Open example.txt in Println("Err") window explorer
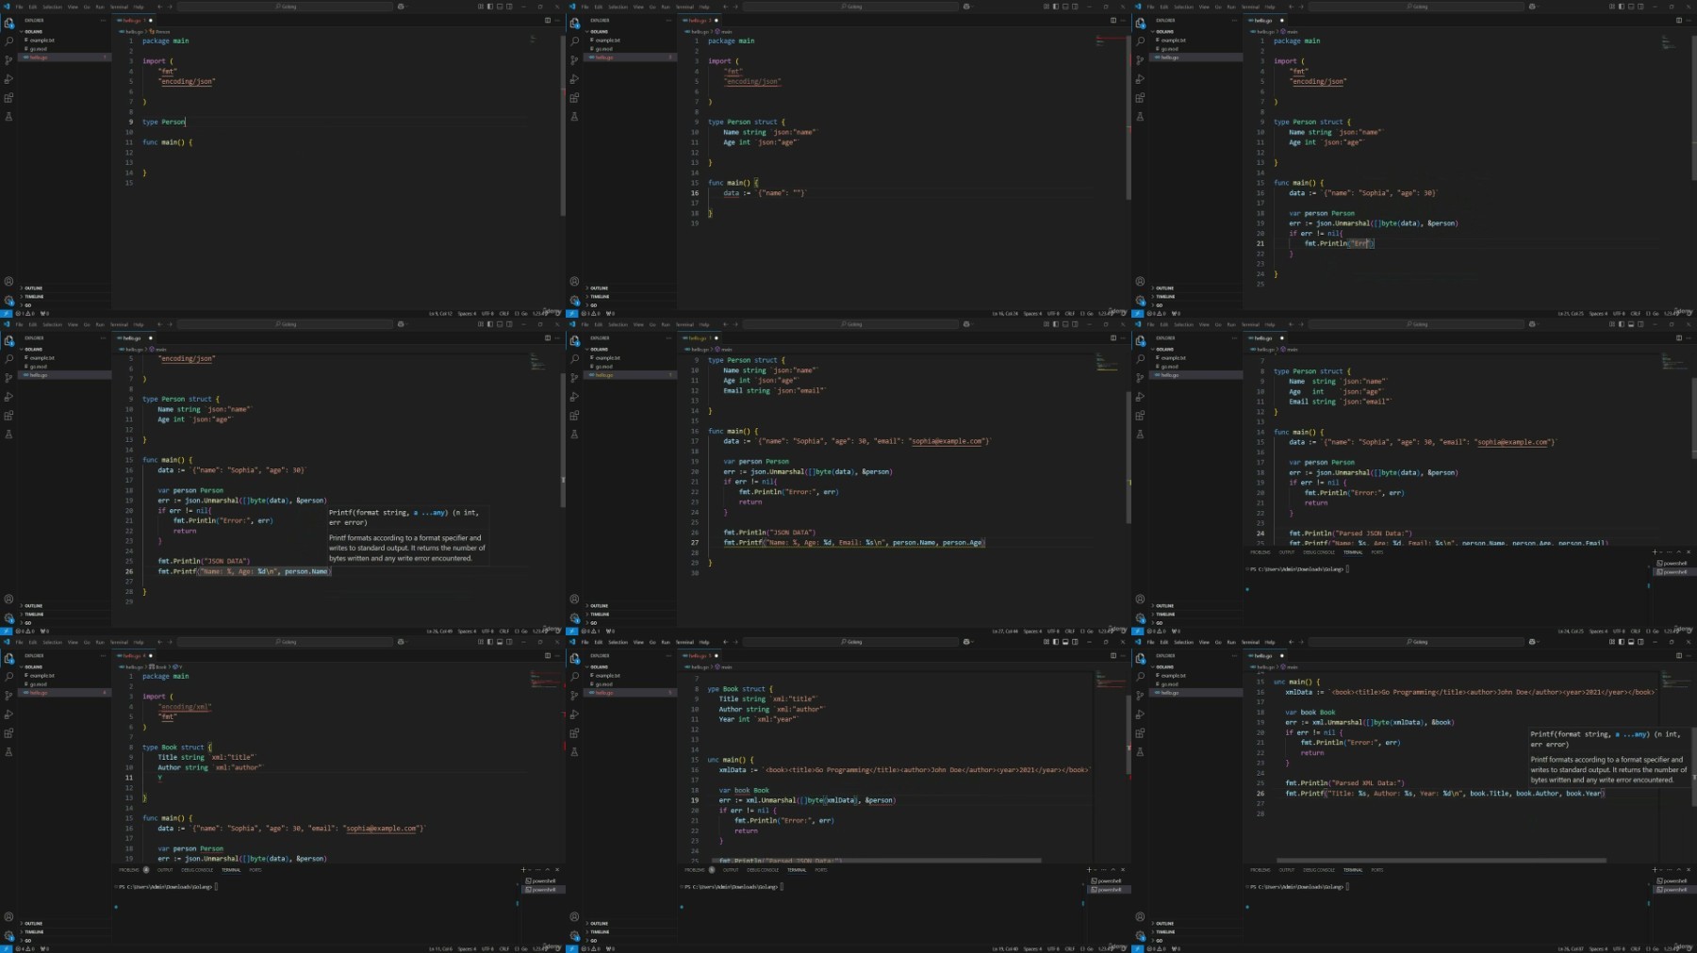Screen dimensions: 1697x953 coord(1174,41)
